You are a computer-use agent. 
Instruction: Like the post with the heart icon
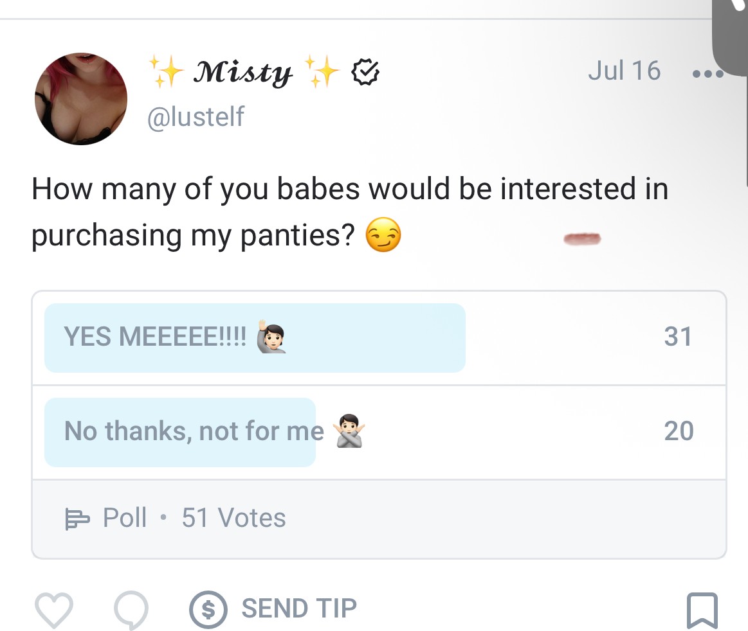pos(54,610)
